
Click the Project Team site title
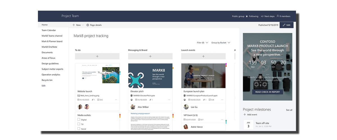click(x=70, y=16)
